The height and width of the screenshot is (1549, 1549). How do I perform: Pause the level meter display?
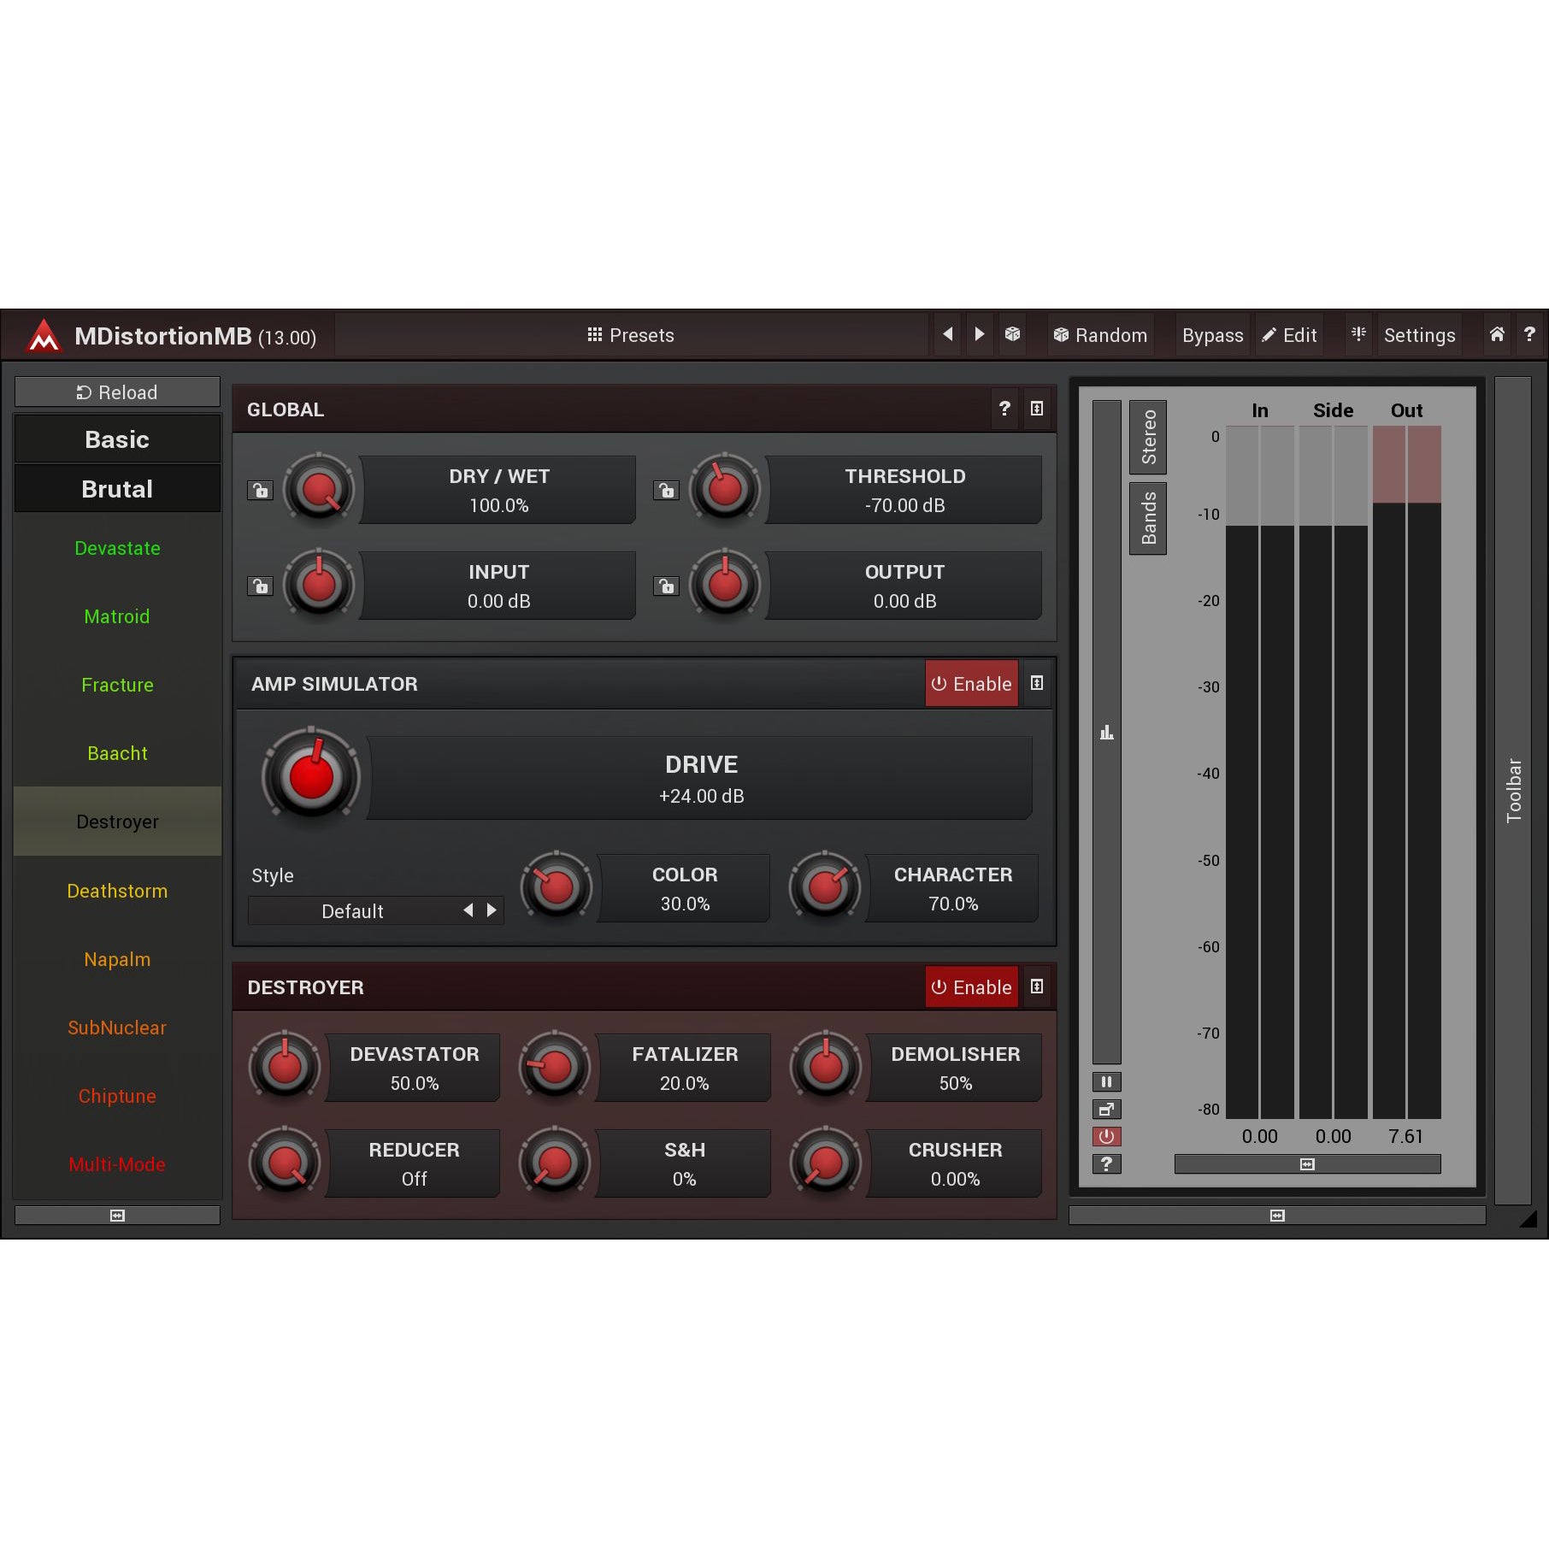[1106, 1082]
